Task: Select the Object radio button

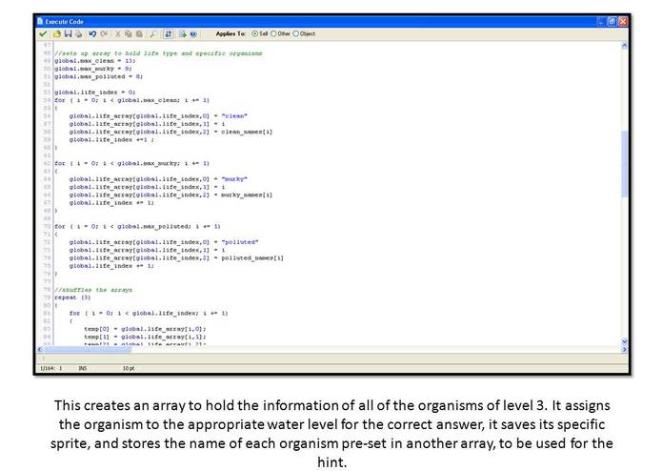Action: click(x=296, y=33)
